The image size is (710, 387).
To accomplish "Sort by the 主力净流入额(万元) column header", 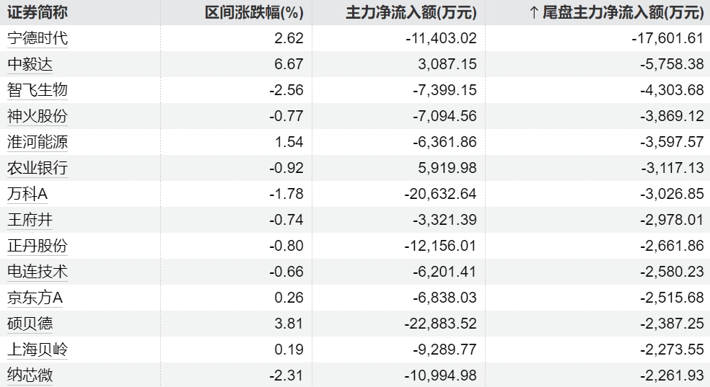I will [411, 12].
